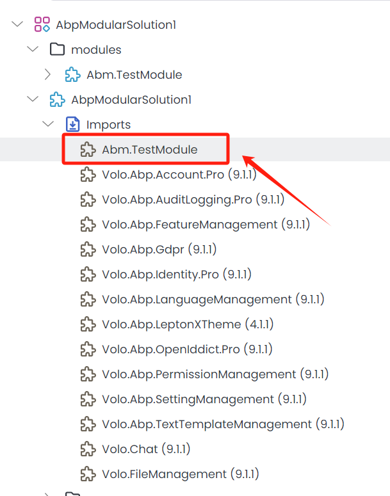The height and width of the screenshot is (496, 390).
Task: Click the puzzle icon beside Volo.FileManagement
Action: coord(88,474)
